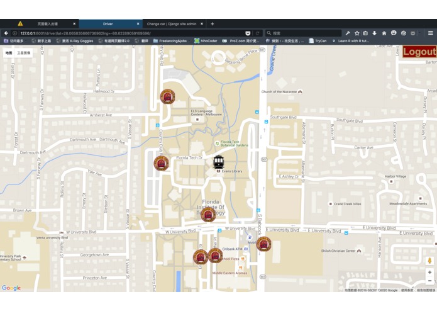Go back with the browser back arrow
437x311 pixels.
(6, 33)
